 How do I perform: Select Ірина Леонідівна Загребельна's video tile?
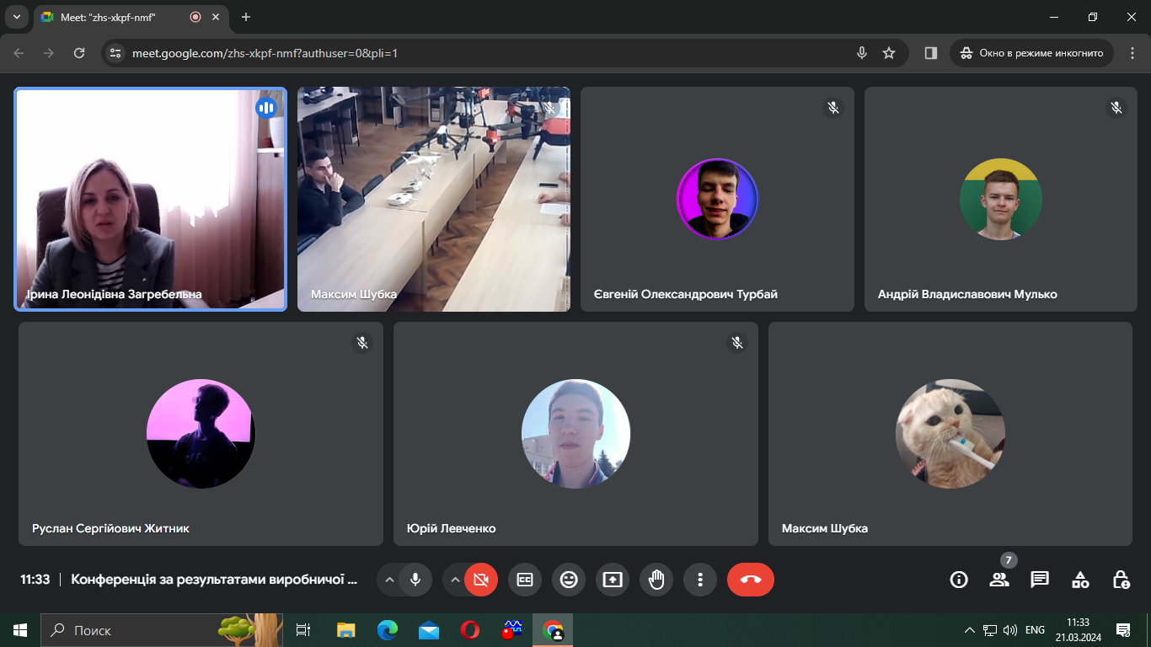coord(151,200)
